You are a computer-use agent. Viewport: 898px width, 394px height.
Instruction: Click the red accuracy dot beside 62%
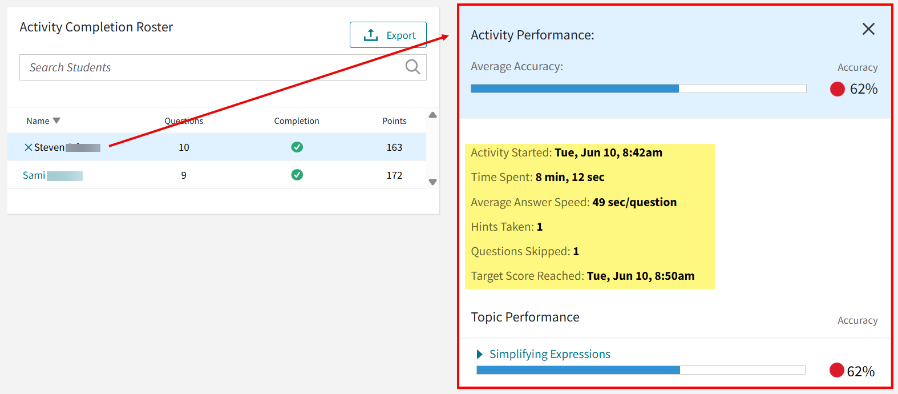(836, 89)
